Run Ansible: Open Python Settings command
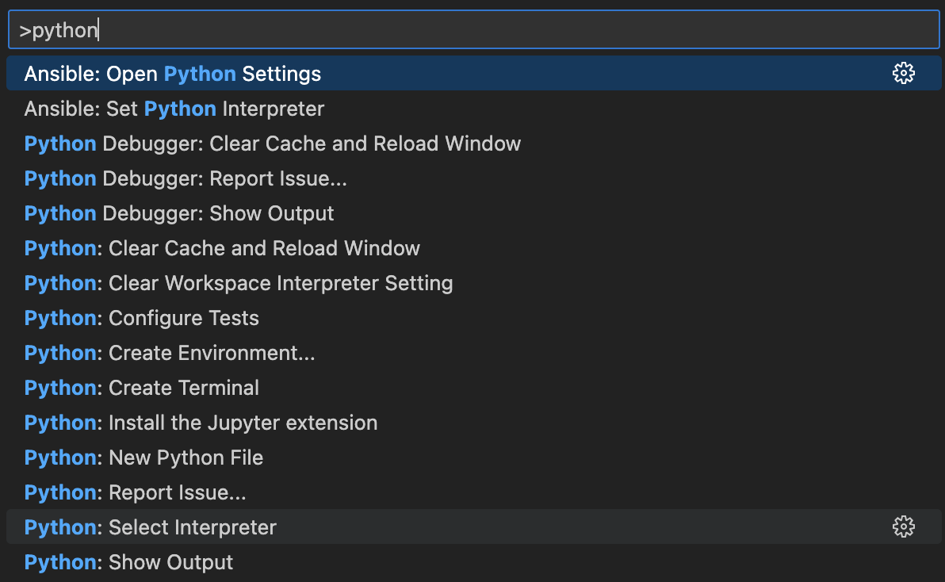This screenshot has width=945, height=582. click(173, 74)
